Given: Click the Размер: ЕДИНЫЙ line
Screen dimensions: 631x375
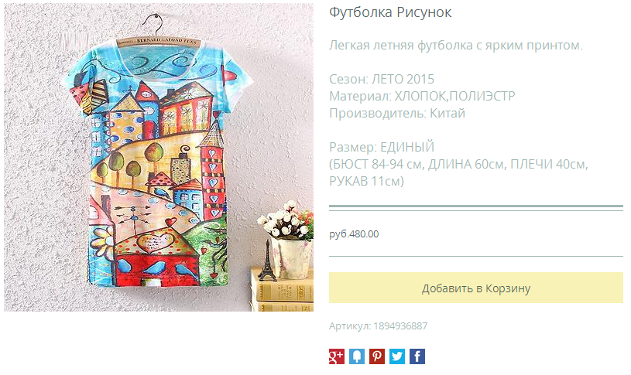Looking at the screenshot, I should tap(382, 147).
